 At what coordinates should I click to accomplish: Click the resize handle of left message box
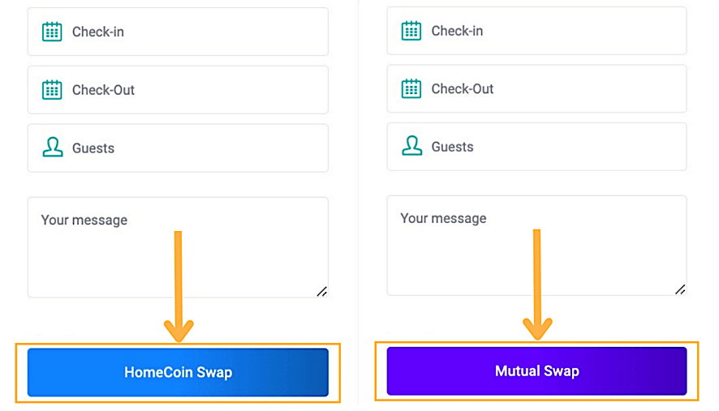pyautogui.click(x=321, y=291)
